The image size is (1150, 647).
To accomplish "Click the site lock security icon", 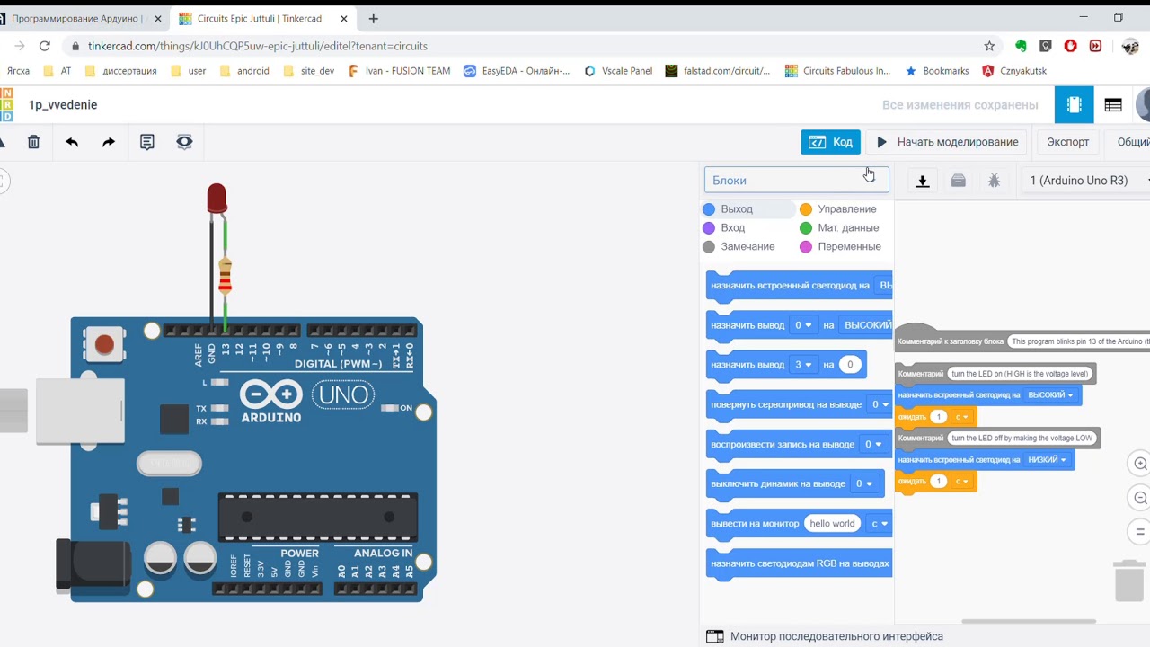I will 75,46.
